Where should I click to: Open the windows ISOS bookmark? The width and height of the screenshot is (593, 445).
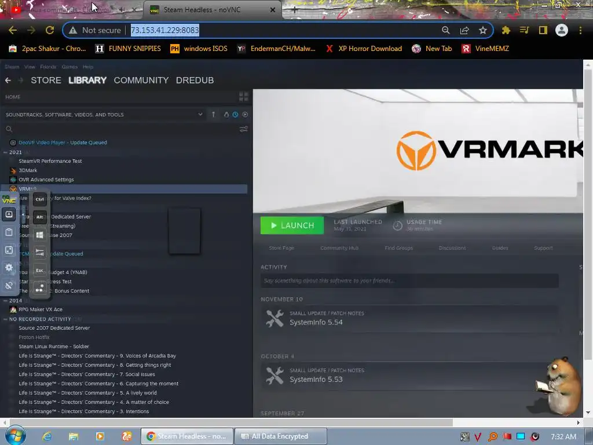click(x=199, y=49)
